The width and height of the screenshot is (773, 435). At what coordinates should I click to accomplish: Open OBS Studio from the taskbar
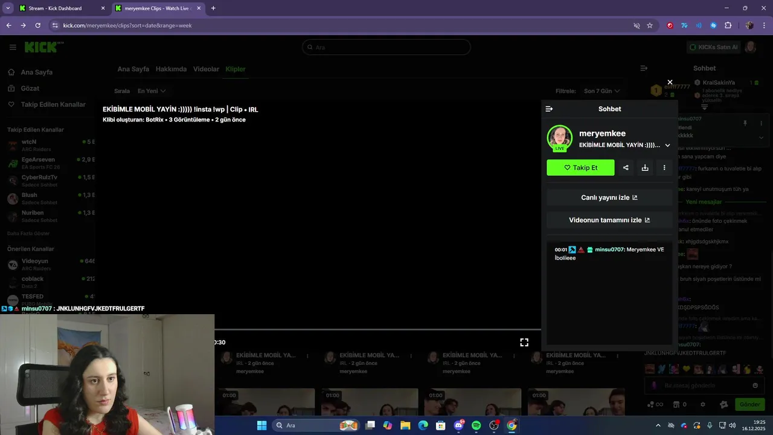(x=494, y=425)
